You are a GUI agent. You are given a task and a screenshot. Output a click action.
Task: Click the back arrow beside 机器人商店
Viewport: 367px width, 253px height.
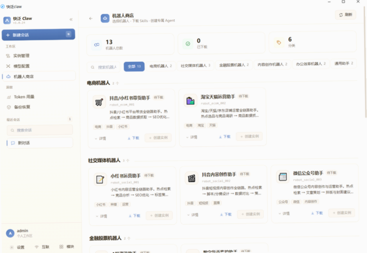[91, 18]
